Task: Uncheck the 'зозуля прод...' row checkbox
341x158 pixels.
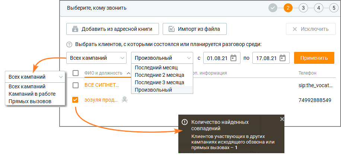Action: (x=75, y=100)
